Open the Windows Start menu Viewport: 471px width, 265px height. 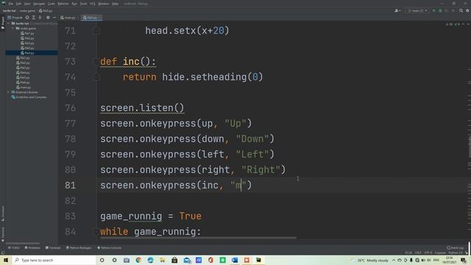click(x=6, y=260)
